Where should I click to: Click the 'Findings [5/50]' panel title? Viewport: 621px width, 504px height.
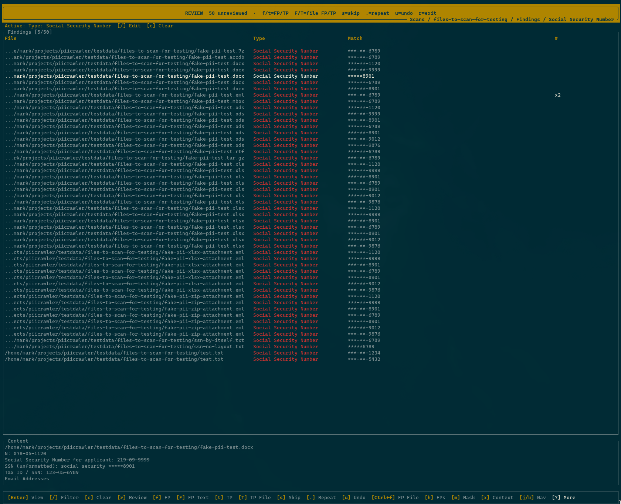pos(30,32)
